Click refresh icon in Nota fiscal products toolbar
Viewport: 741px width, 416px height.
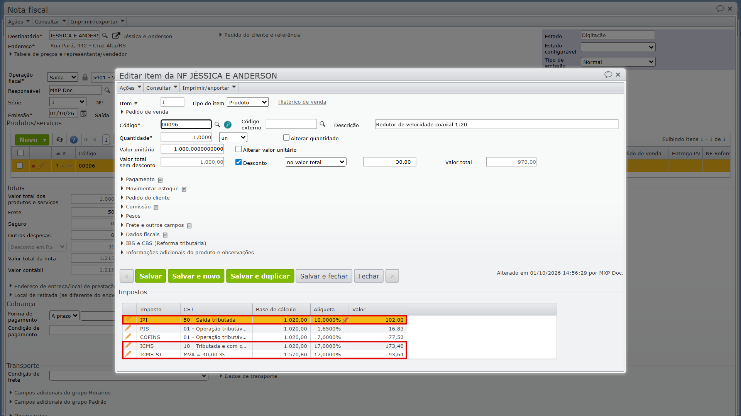59,140
